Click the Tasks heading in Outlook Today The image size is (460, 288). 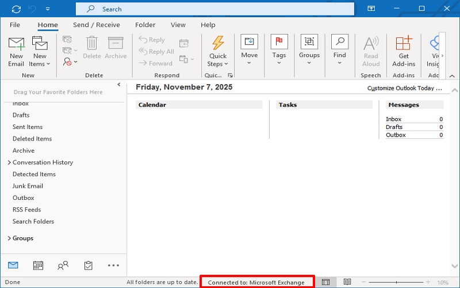[x=287, y=105]
